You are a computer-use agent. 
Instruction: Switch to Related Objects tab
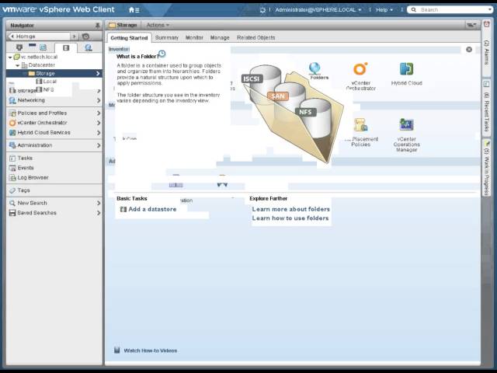point(255,38)
